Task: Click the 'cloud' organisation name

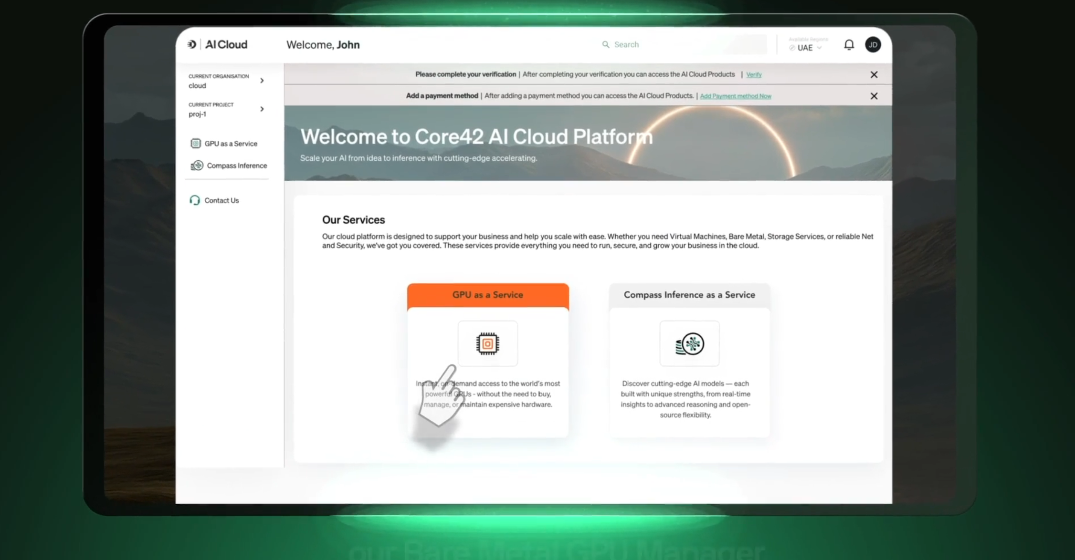Action: 197,86
